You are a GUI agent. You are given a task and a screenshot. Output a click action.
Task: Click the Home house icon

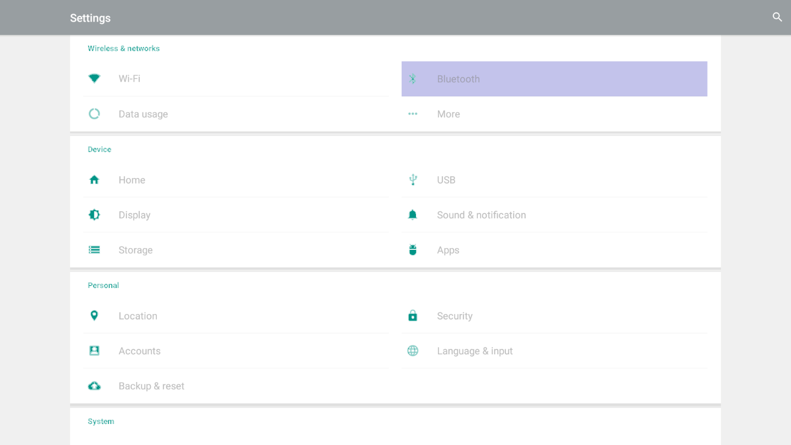pos(94,180)
